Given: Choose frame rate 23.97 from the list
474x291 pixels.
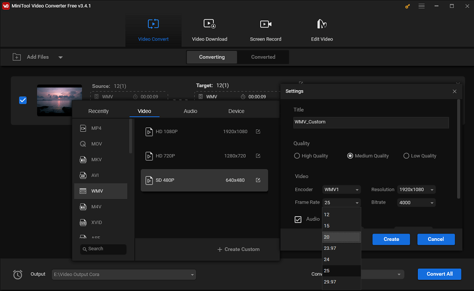Looking at the screenshot, I should pos(342,248).
